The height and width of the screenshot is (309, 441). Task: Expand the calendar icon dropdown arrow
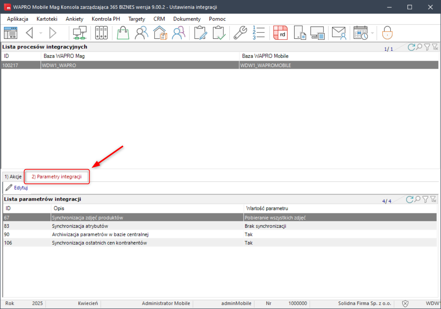click(373, 33)
